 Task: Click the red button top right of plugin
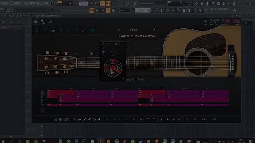[x=237, y=21]
